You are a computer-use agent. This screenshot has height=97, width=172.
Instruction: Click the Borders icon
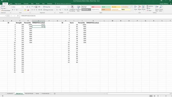(x=21, y=10)
